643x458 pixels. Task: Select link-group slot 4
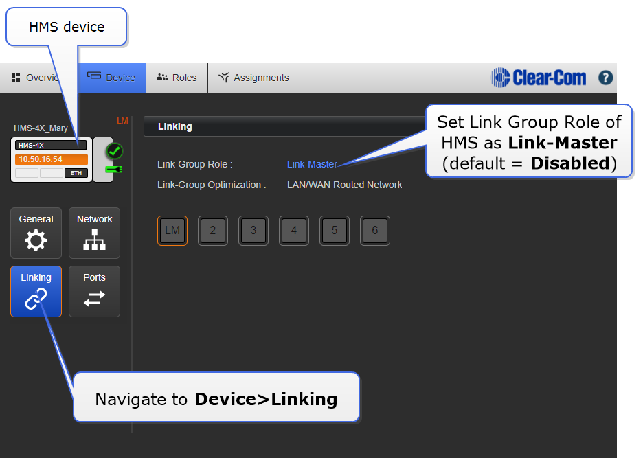pyautogui.click(x=294, y=231)
